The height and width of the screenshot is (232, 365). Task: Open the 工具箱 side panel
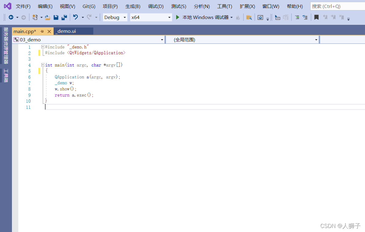pyautogui.click(x=6, y=76)
